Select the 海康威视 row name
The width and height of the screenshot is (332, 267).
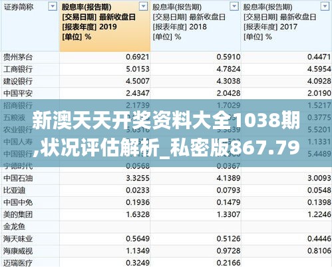[x=18, y=251]
